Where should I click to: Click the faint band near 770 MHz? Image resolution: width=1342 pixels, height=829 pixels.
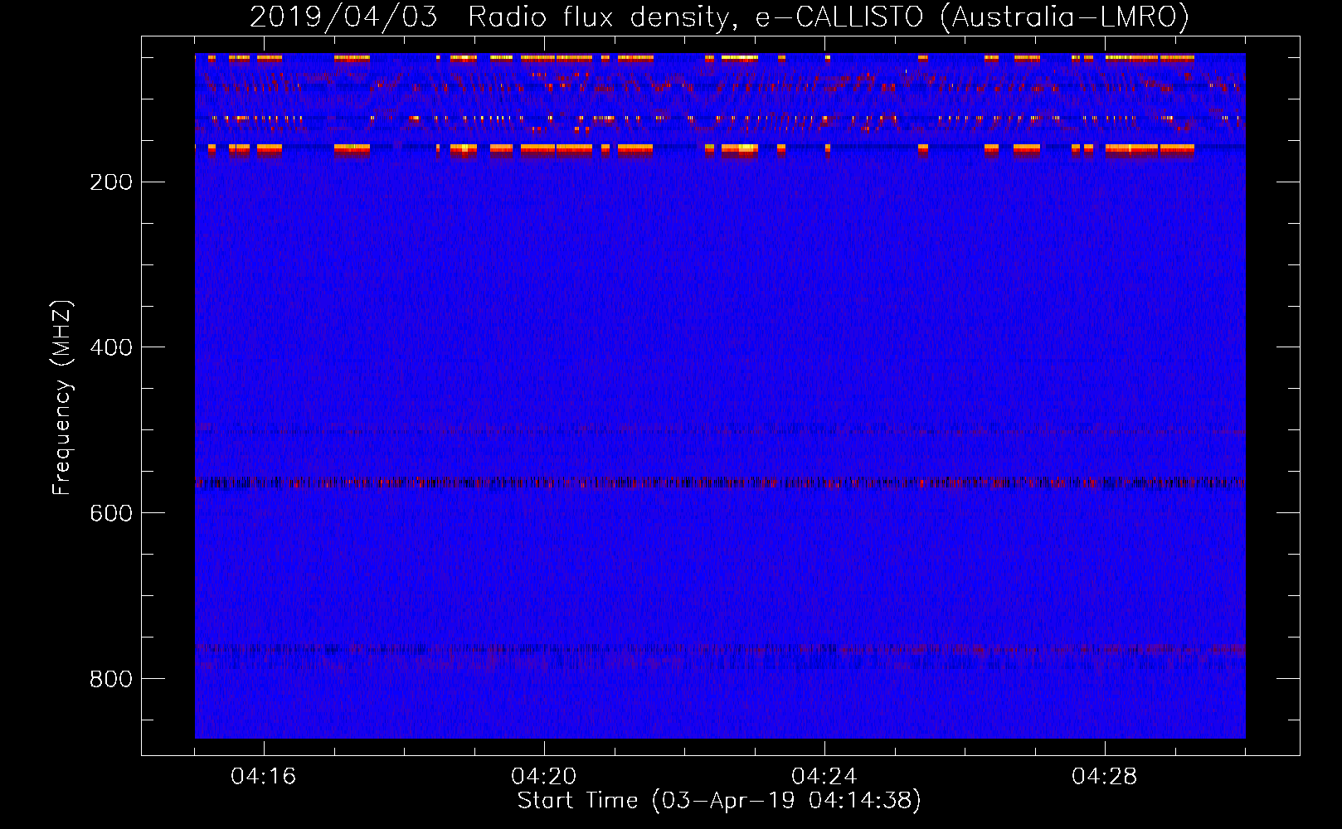(720, 649)
